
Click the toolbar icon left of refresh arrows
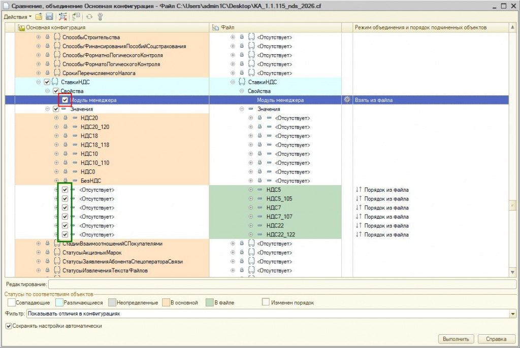[77, 17]
